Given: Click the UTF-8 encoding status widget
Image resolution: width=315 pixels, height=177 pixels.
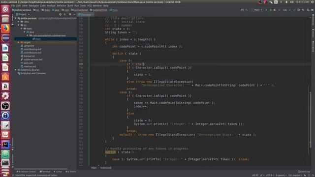Looking at the screenshot, I should click(x=269, y=176).
